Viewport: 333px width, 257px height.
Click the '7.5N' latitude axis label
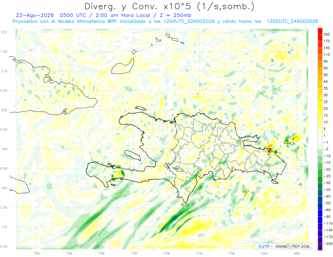click(x=4, y=208)
